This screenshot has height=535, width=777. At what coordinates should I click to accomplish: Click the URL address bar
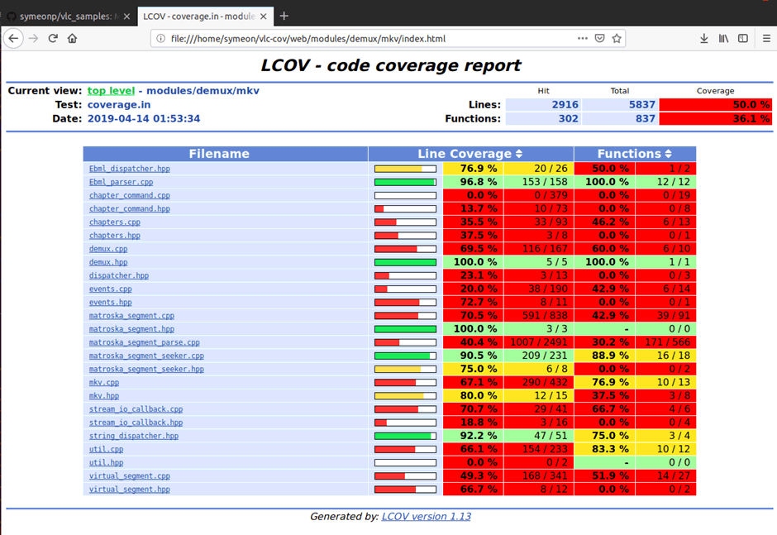coord(364,38)
